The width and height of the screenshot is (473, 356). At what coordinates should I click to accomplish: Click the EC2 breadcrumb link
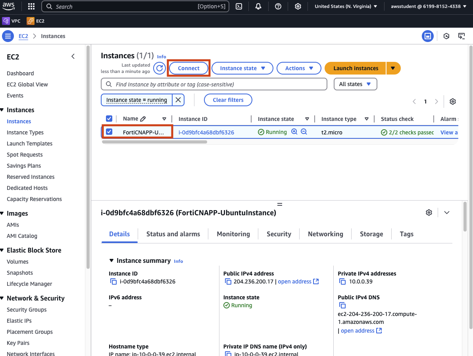23,36
